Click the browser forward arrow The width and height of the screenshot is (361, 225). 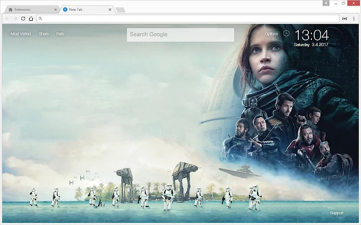coord(15,19)
